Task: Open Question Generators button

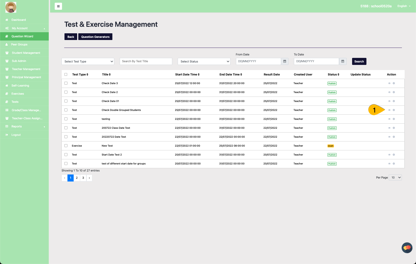Action: (x=95, y=37)
